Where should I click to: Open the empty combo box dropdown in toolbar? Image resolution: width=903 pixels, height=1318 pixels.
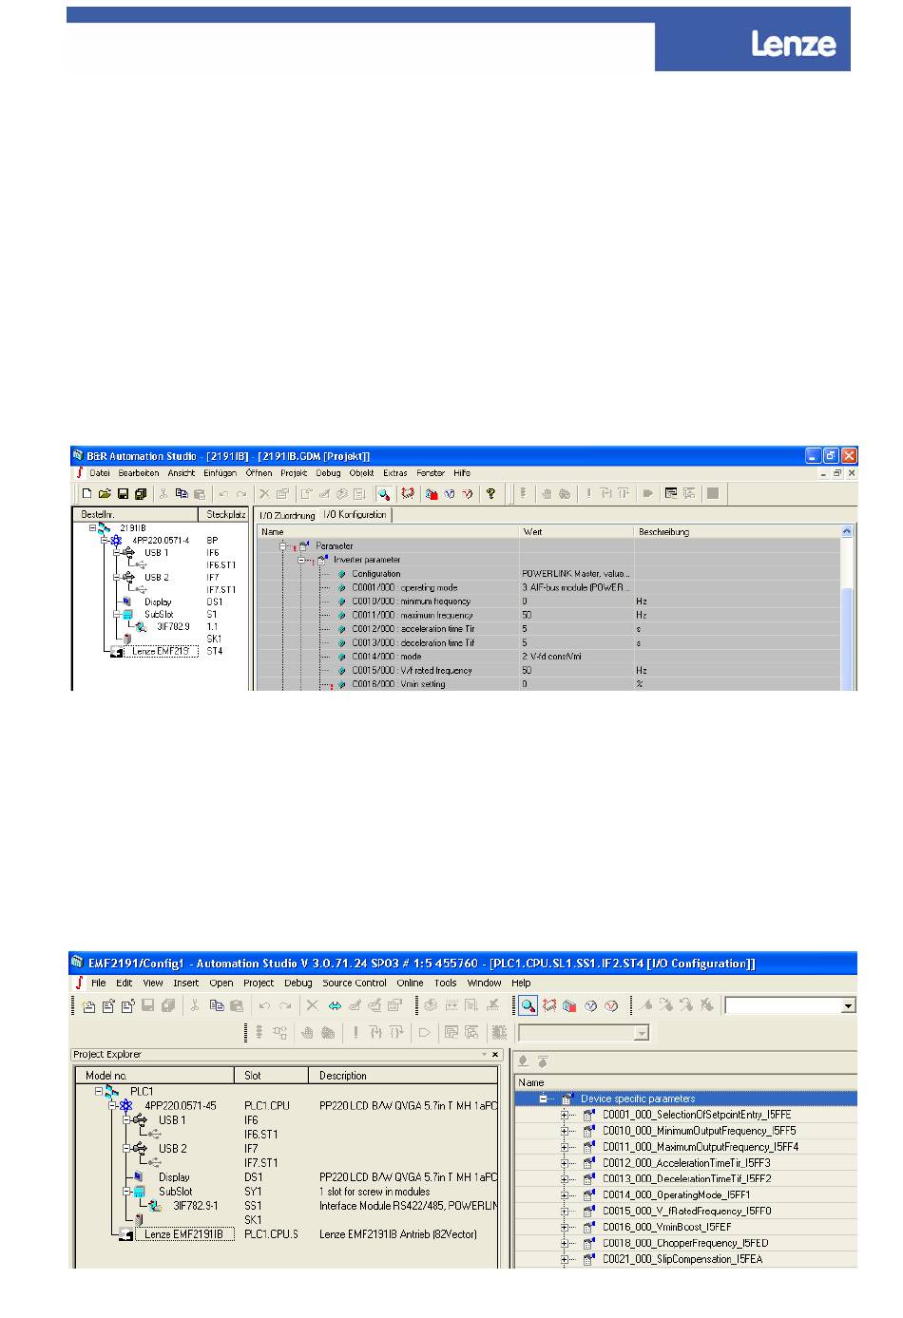848,1006
